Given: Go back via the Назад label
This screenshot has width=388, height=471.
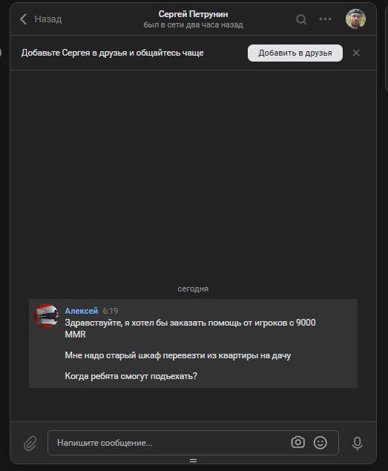Looking at the screenshot, I should pos(48,19).
